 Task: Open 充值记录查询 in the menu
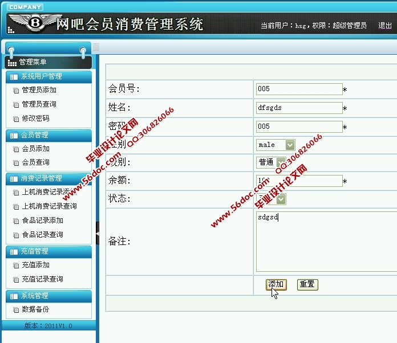pyautogui.click(x=42, y=279)
